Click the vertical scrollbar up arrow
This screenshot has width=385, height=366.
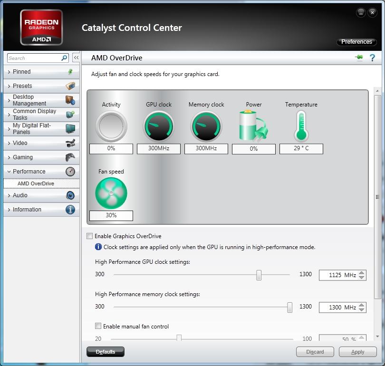tap(377, 91)
